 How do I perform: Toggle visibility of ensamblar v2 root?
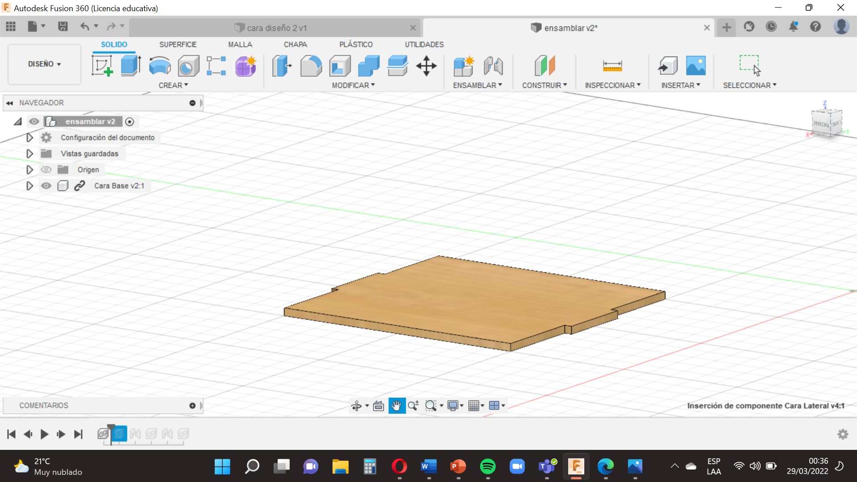[34, 121]
